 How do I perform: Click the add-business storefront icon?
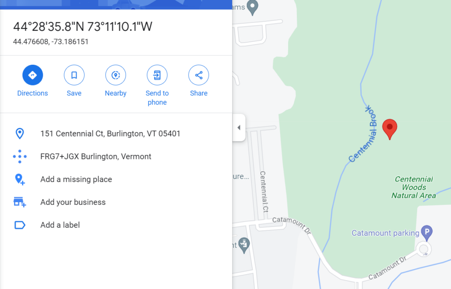(x=19, y=202)
